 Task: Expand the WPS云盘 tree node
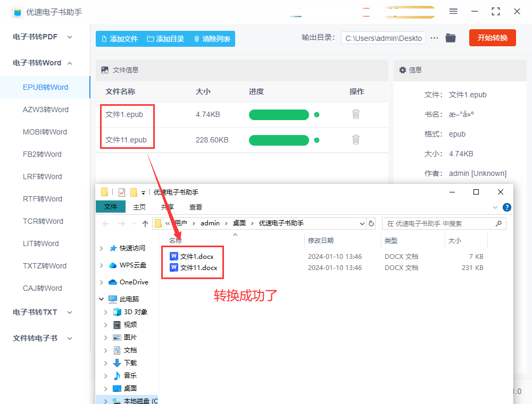tap(102, 265)
